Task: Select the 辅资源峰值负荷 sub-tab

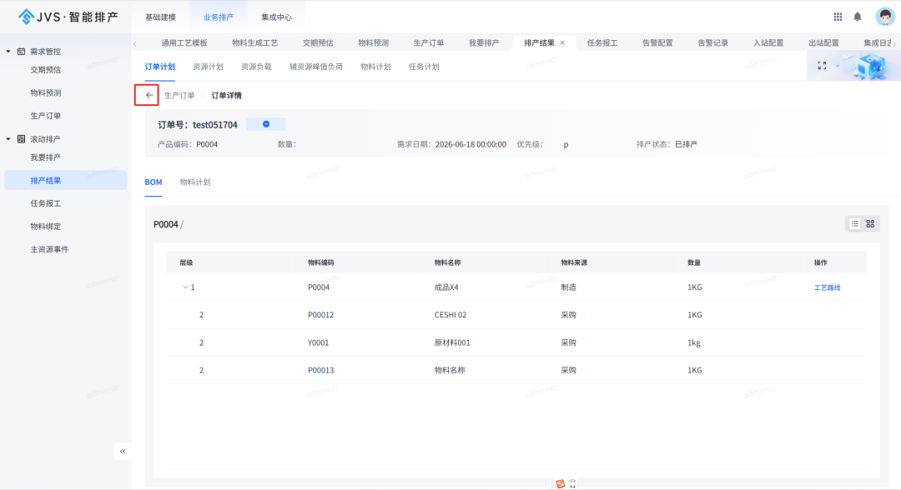Action: [x=316, y=67]
